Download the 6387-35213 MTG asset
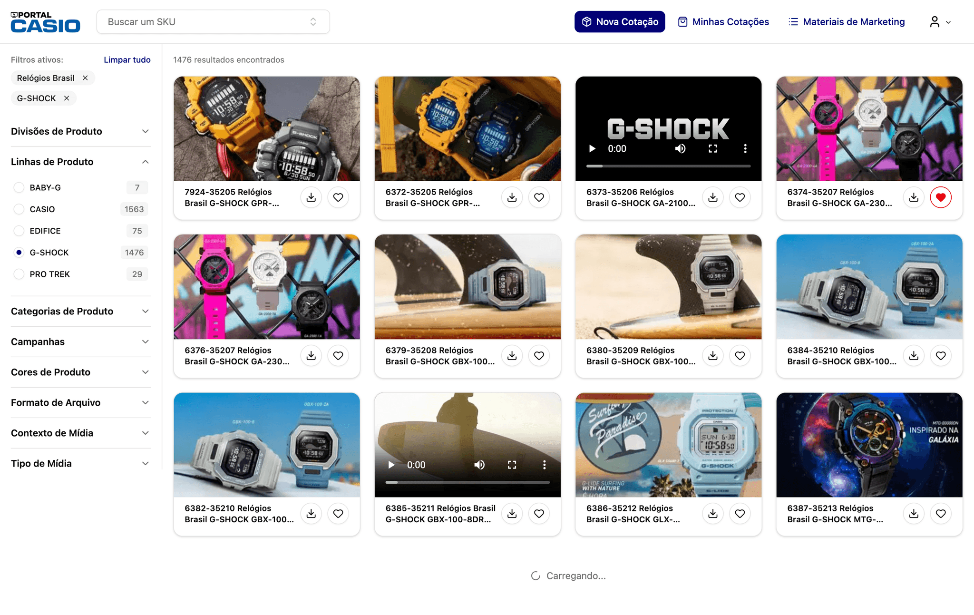Screen dimensions: 974x615 click(914, 514)
